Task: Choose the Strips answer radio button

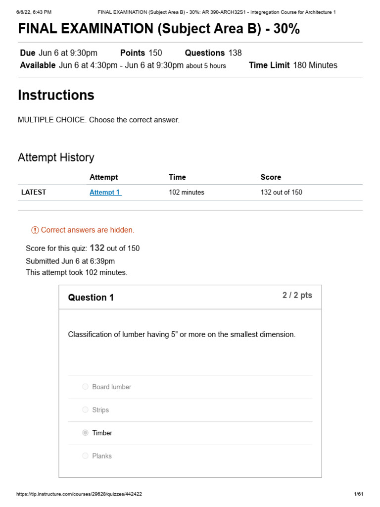Action: click(86, 410)
